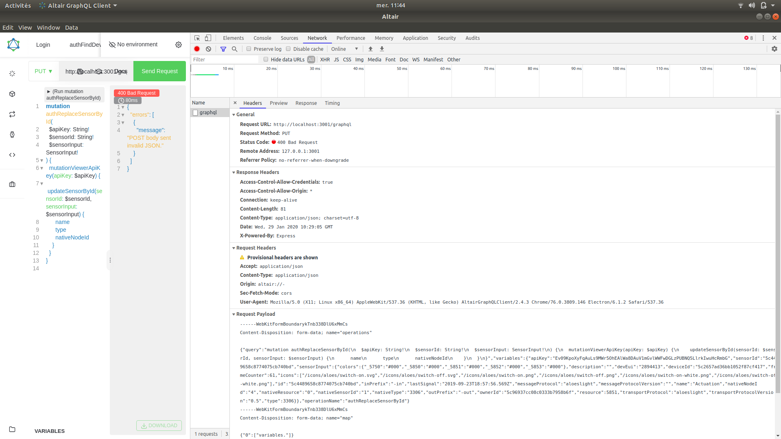Enable the Disable cache checkbox

(288, 48)
